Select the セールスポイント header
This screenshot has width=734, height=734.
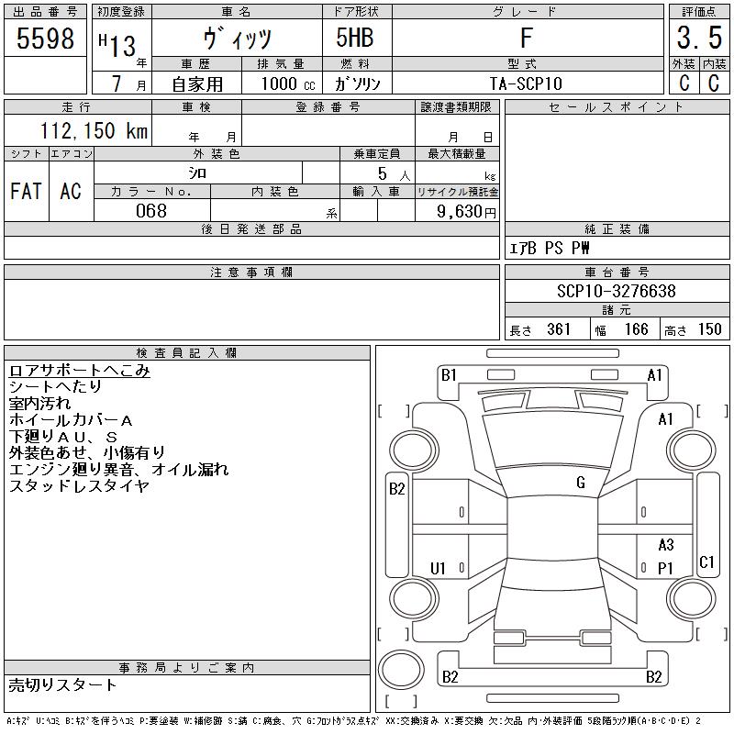coord(616,107)
